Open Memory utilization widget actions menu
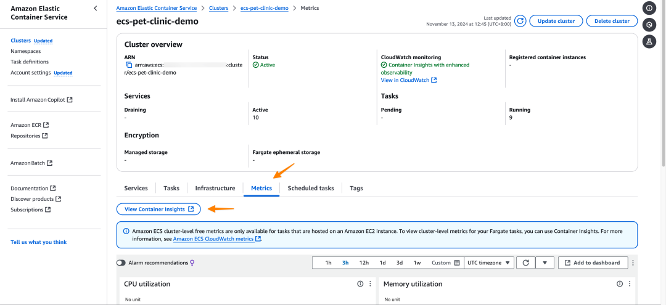The height and width of the screenshot is (305, 666). tap(630, 284)
